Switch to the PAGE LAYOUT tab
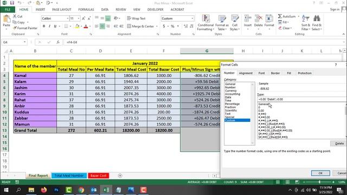The height and width of the screenshot is (195, 347). [61, 10]
